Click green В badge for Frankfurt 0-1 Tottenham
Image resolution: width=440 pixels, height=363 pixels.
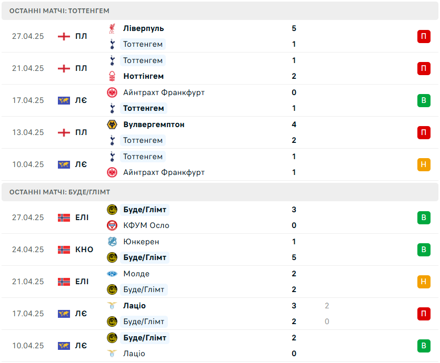coord(424,100)
